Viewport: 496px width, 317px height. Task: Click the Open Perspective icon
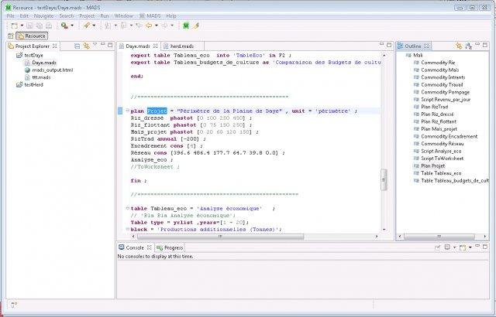11,36
